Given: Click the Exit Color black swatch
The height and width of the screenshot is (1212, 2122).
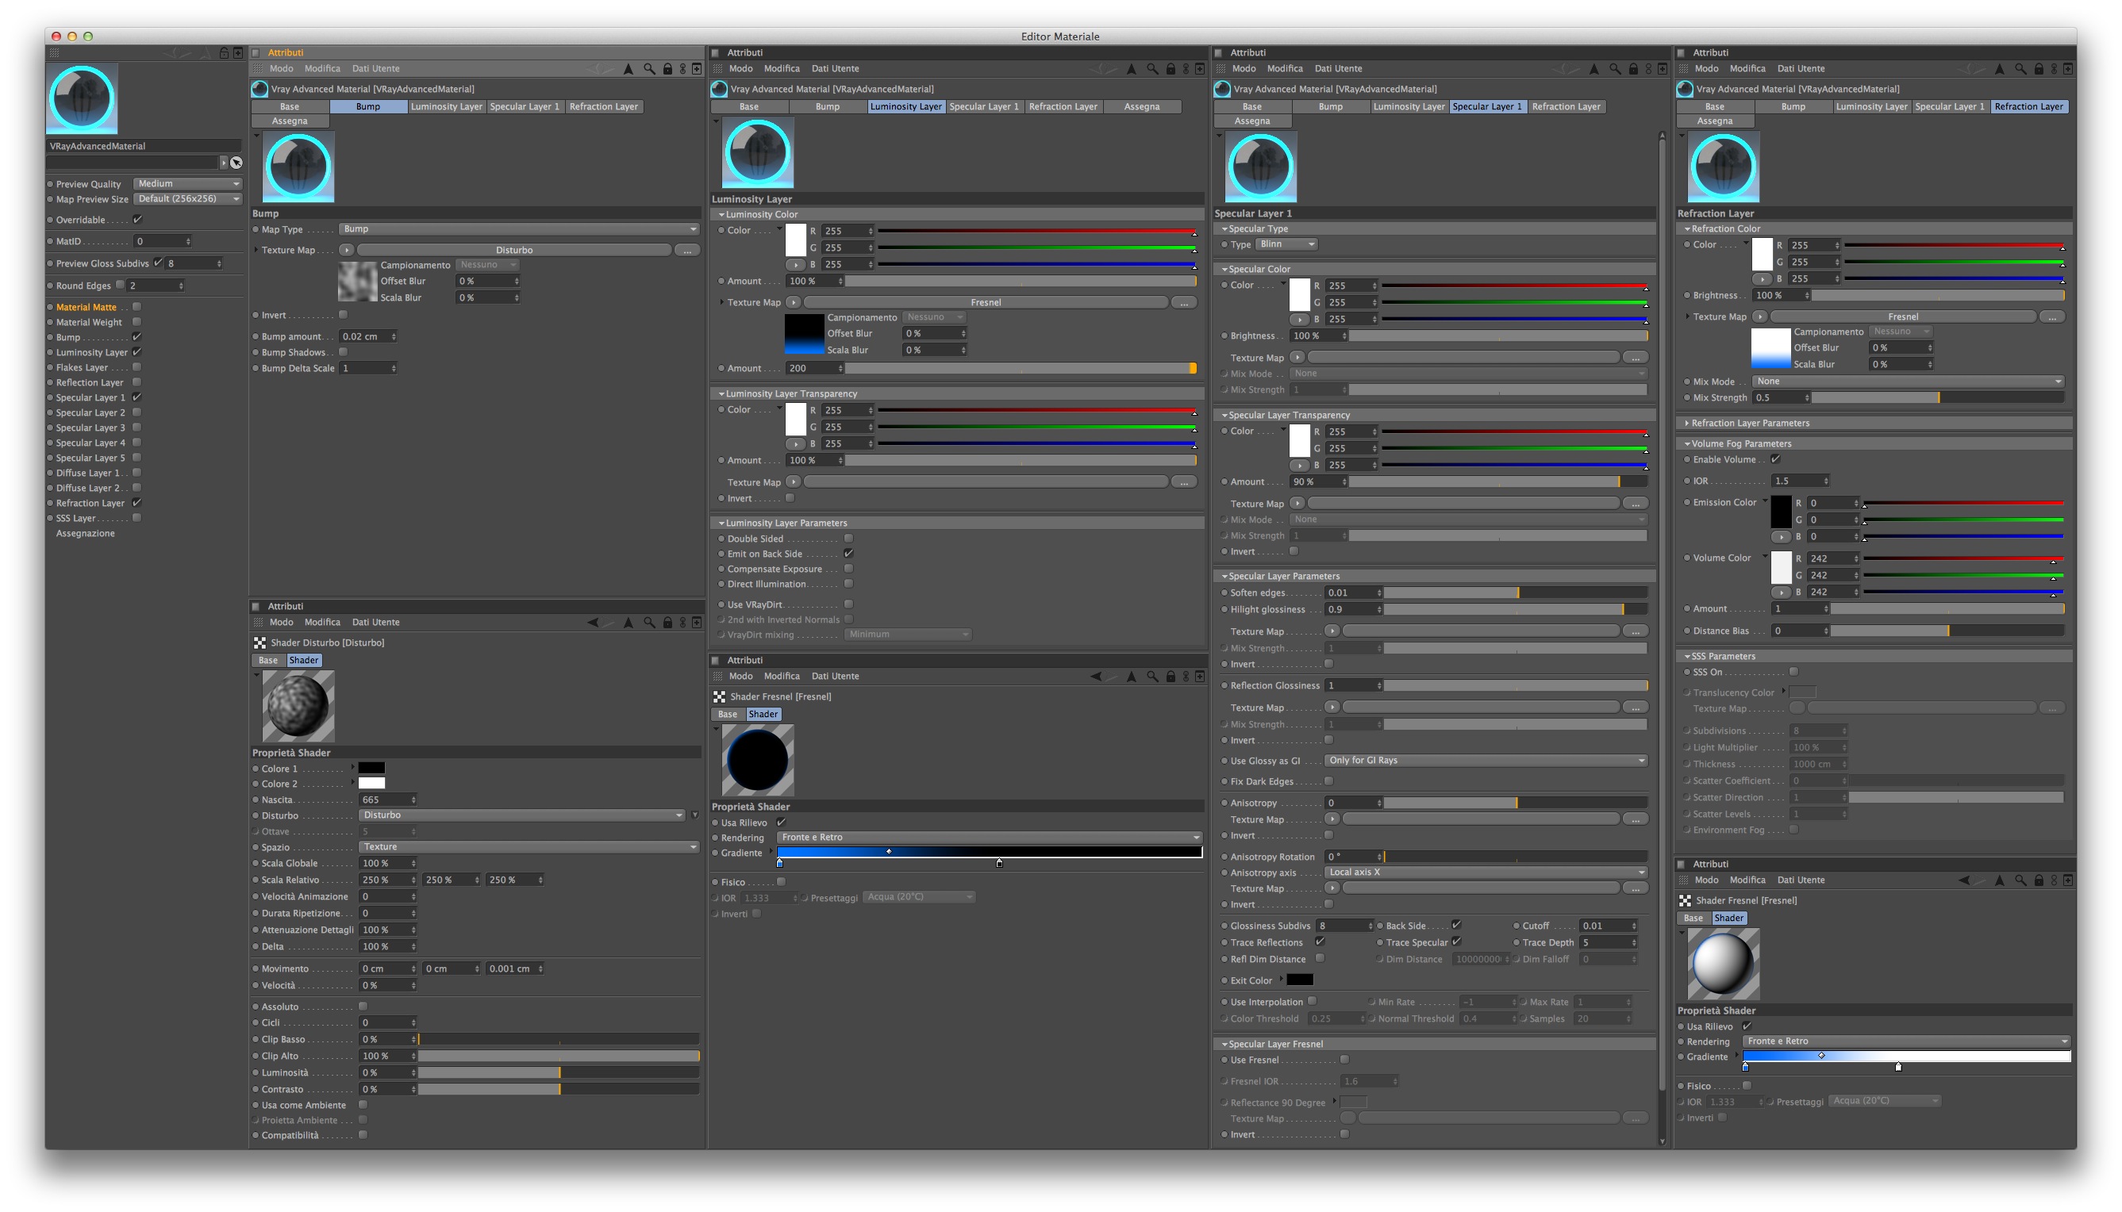Looking at the screenshot, I should click(x=1299, y=980).
